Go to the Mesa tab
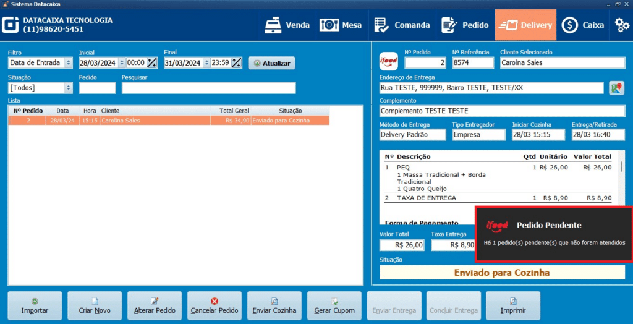Image resolution: width=633 pixels, height=324 pixels. [x=341, y=25]
